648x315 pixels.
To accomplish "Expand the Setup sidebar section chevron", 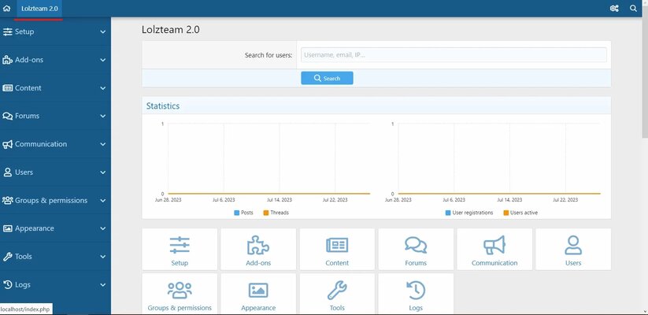I will click(103, 31).
